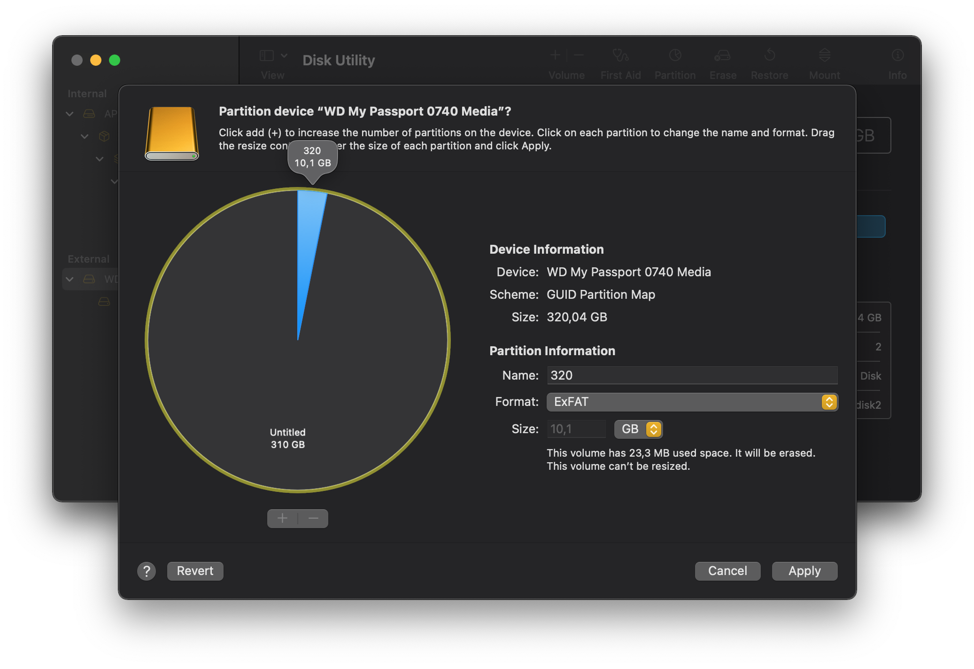
Task: Select the volume under the WD disk
Action: [x=104, y=302]
